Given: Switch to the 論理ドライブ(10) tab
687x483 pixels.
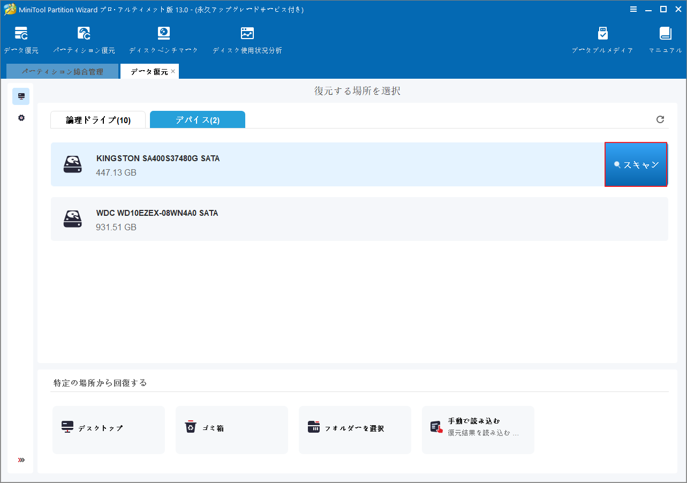Looking at the screenshot, I should (x=98, y=119).
